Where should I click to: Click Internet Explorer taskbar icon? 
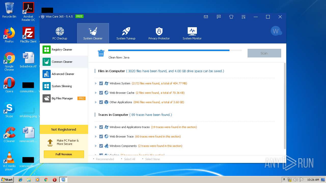pos(20,180)
